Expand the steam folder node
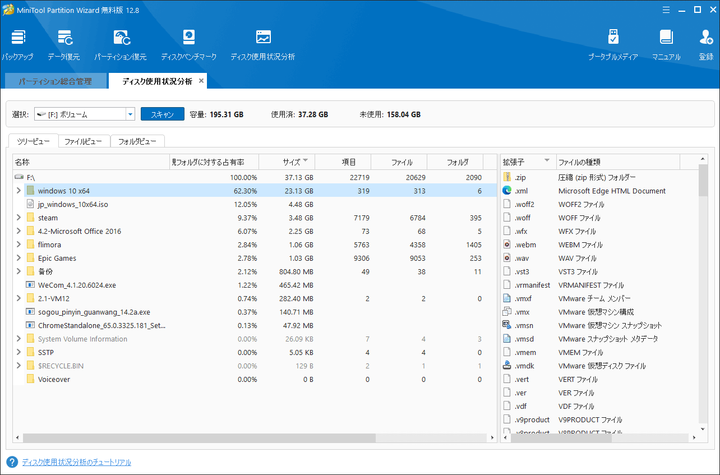The image size is (720, 475). pyautogui.click(x=19, y=218)
